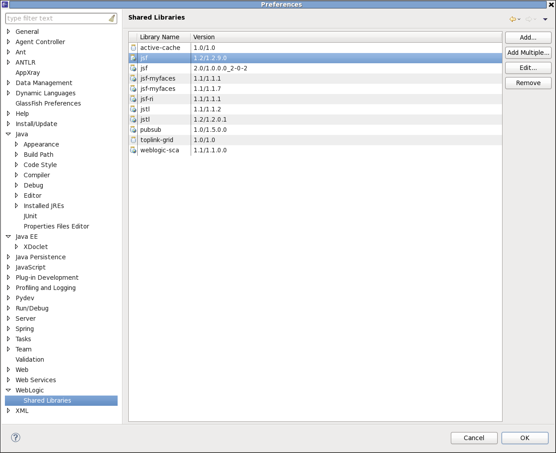The image size is (556, 453).
Task: Click version 1.1/1.1.0.0 of weblogic-sca
Action: click(x=210, y=150)
